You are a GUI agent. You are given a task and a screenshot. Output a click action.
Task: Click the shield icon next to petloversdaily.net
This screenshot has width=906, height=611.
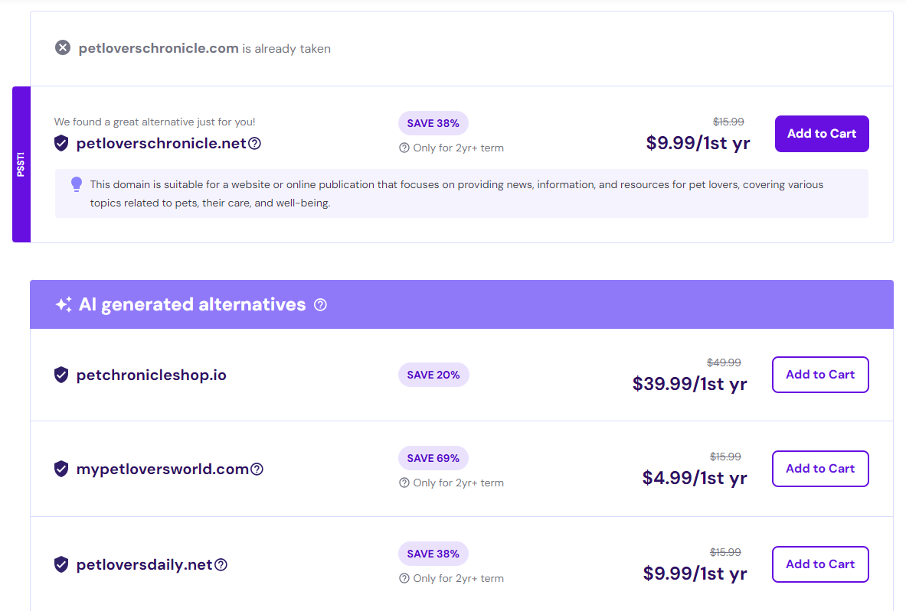pyautogui.click(x=61, y=564)
